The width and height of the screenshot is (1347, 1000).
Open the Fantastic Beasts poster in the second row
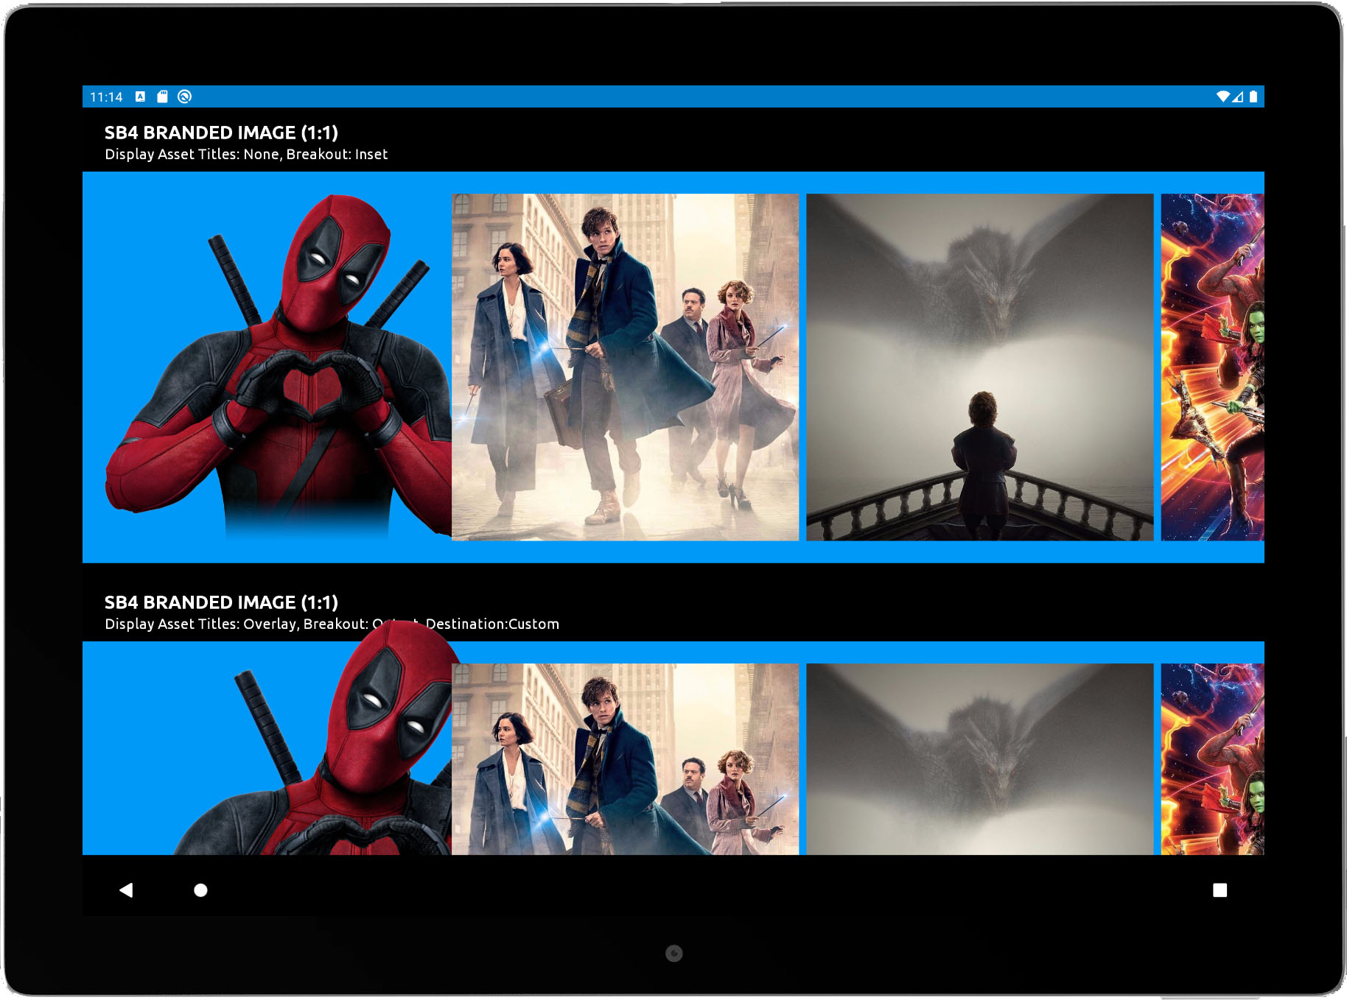(x=625, y=759)
